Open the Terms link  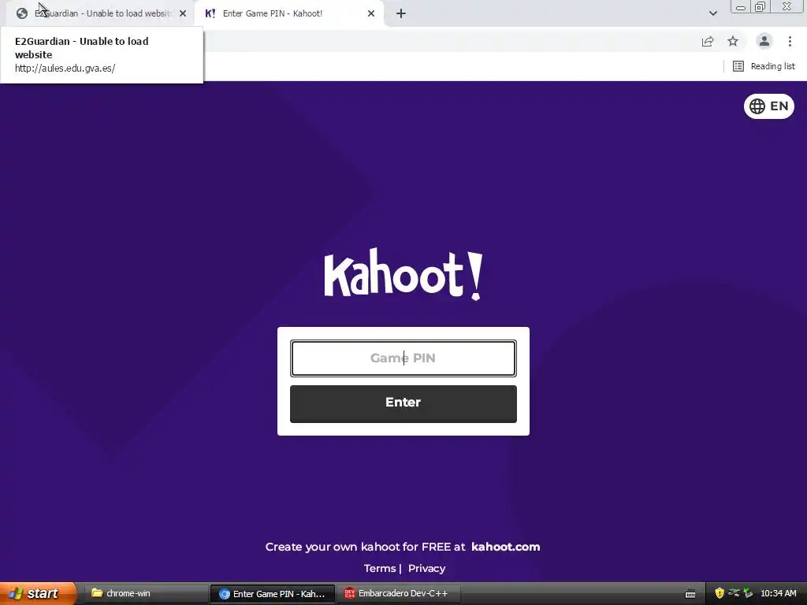379,569
